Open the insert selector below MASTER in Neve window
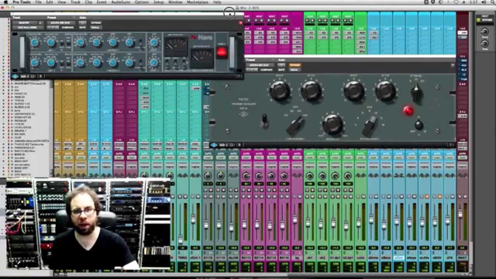The width and height of the screenshot is (496, 279). coord(27,28)
